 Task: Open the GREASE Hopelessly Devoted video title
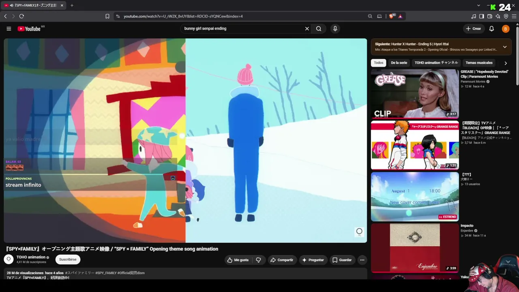(x=485, y=74)
